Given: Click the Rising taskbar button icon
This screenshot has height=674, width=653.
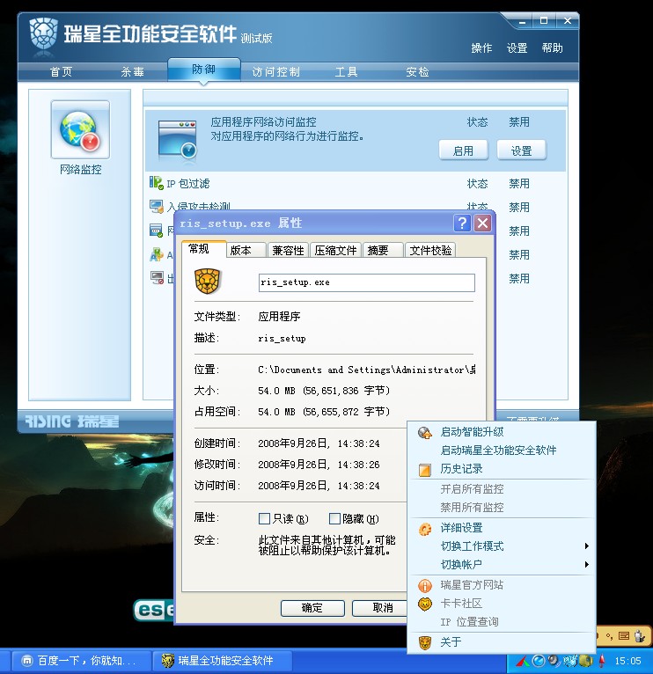Looking at the screenshot, I should [x=168, y=661].
